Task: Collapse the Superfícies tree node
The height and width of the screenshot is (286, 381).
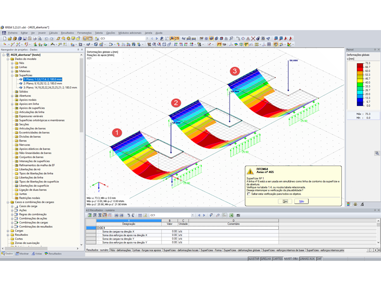Action: 12,75
